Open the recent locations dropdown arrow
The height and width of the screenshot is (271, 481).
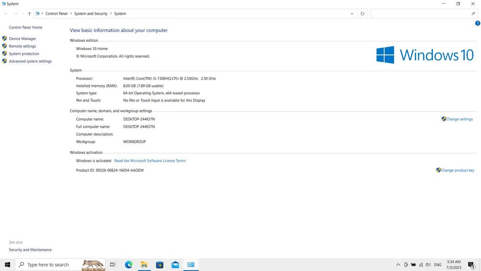(x=23, y=13)
